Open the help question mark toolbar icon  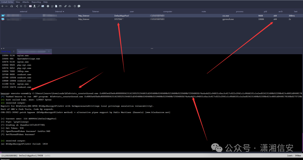click(x=75, y=6)
